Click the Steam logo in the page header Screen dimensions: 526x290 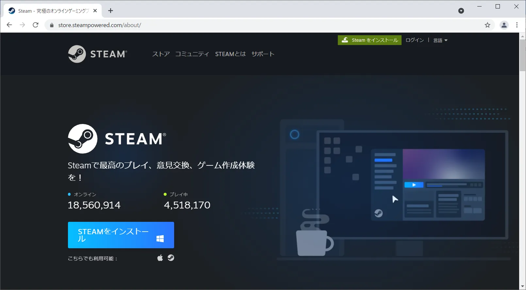pyautogui.click(x=97, y=54)
